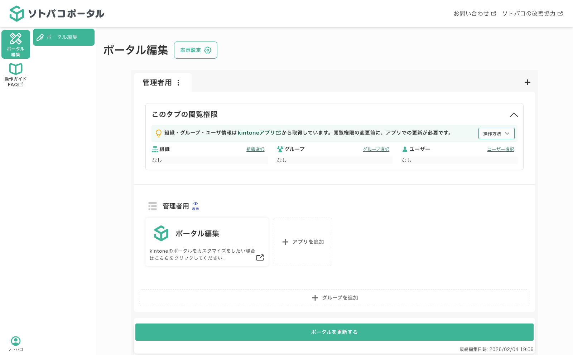
Task: Click the external link icon on ポータル編集 card
Action: (x=260, y=257)
